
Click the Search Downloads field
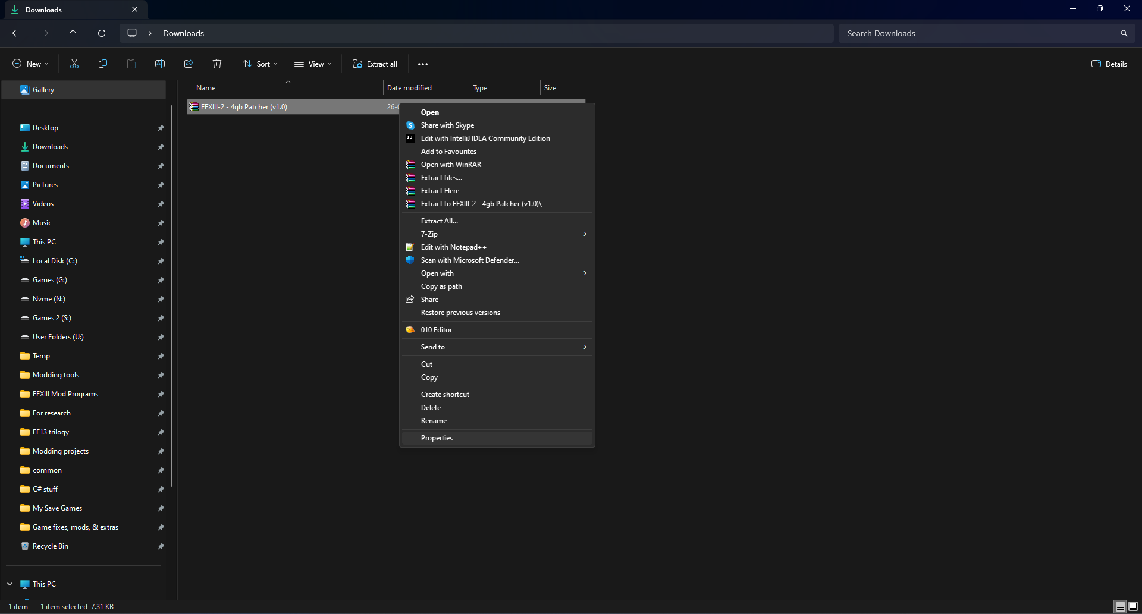point(981,33)
